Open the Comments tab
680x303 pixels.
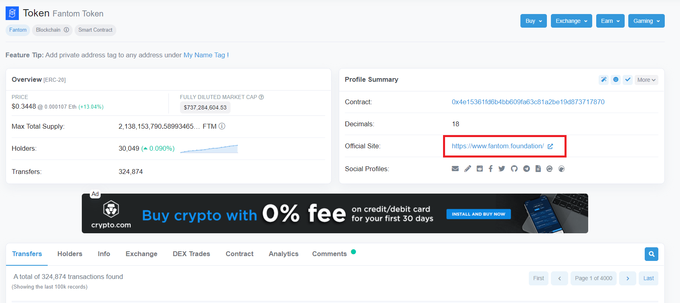coord(330,254)
